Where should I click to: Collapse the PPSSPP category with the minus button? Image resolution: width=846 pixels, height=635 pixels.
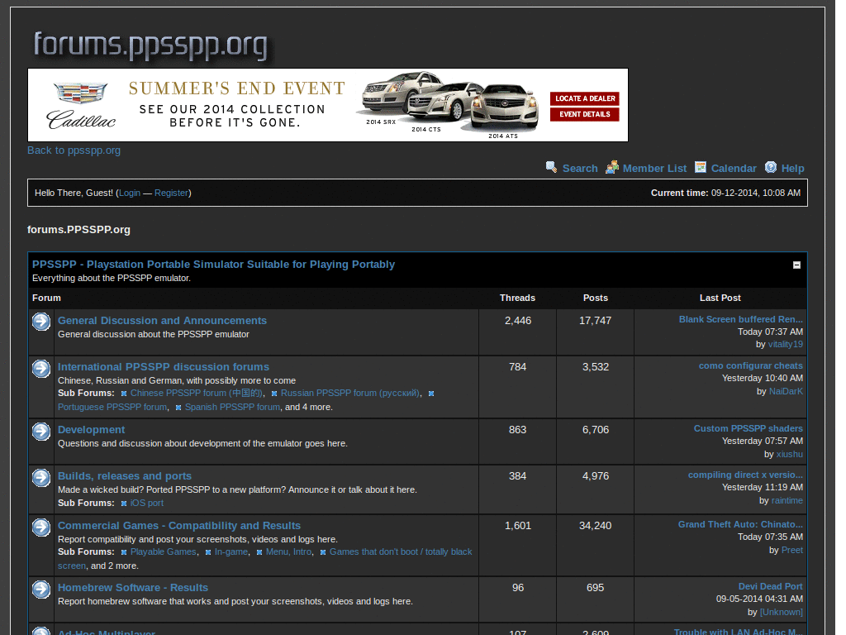(796, 265)
